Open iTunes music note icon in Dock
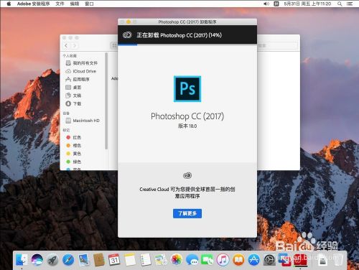This screenshot has width=359, height=270. [x=223, y=260]
